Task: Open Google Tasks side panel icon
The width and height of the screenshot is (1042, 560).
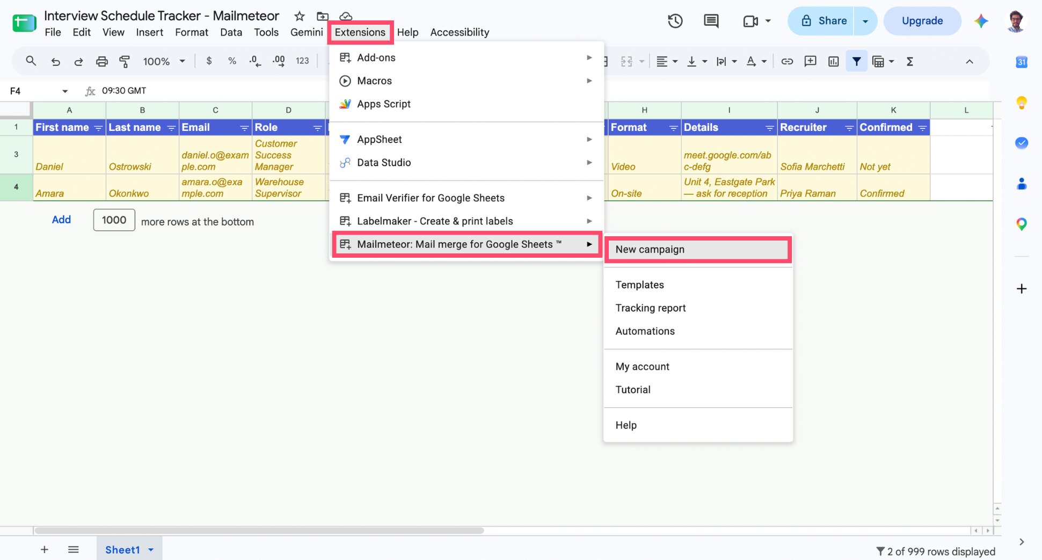Action: [1022, 143]
